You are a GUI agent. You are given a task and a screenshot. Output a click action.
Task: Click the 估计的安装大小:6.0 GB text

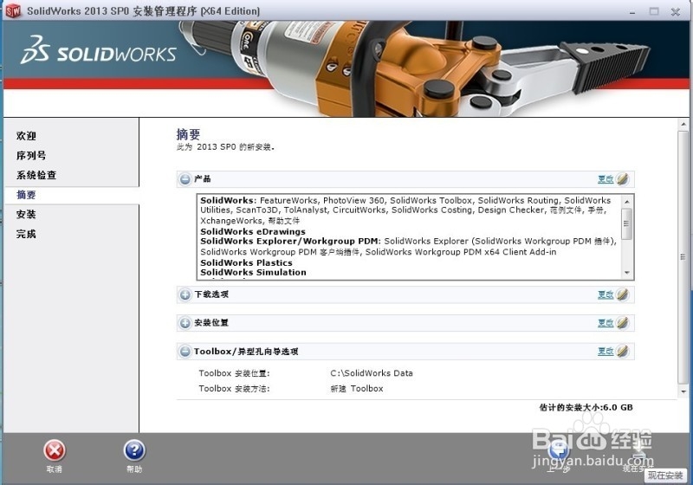tap(586, 407)
